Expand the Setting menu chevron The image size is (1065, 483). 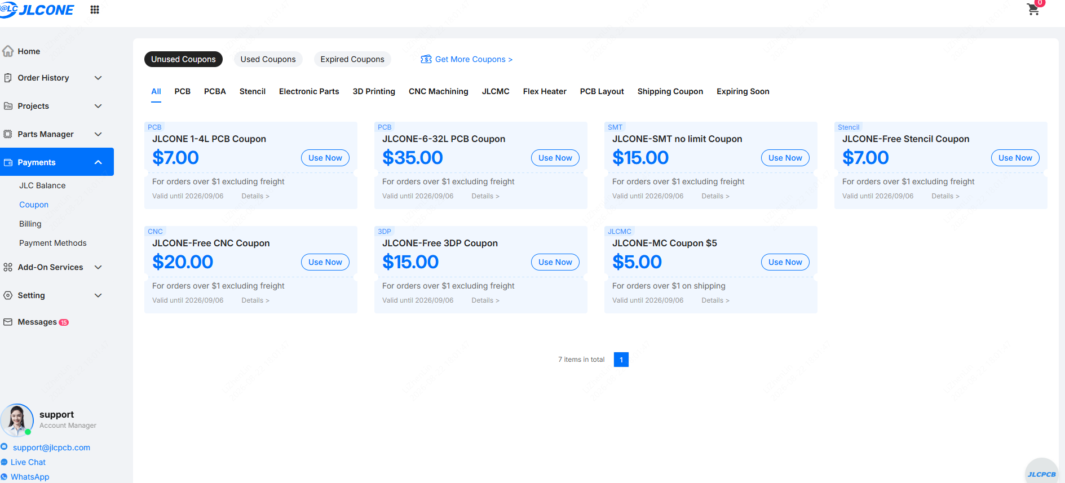click(x=98, y=295)
